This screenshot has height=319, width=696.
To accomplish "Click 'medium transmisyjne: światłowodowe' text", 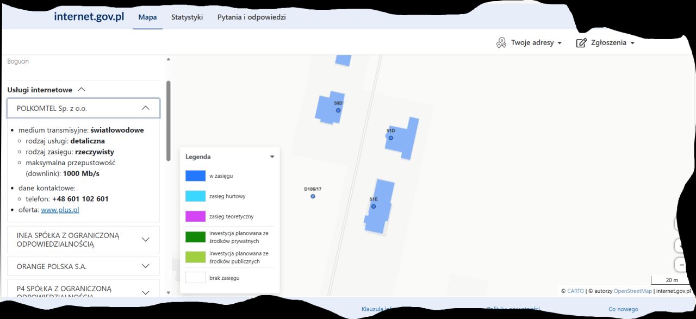I will coord(81,130).
